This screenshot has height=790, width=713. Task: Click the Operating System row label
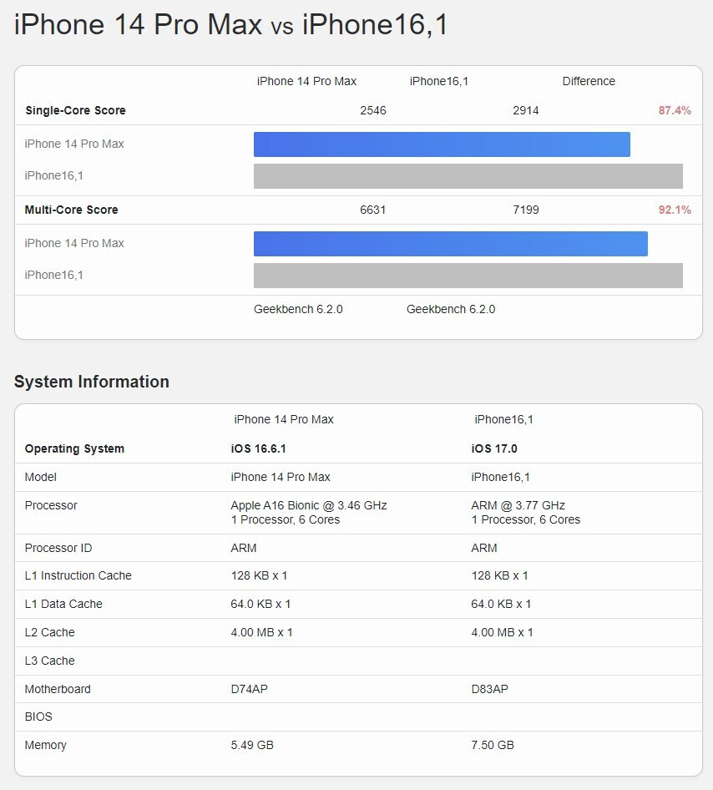pyautogui.click(x=74, y=448)
